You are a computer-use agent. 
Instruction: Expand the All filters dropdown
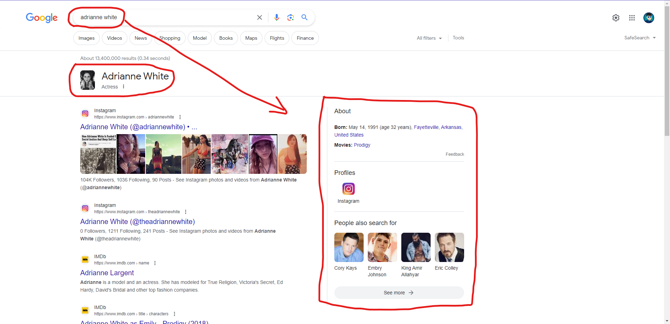coord(429,38)
